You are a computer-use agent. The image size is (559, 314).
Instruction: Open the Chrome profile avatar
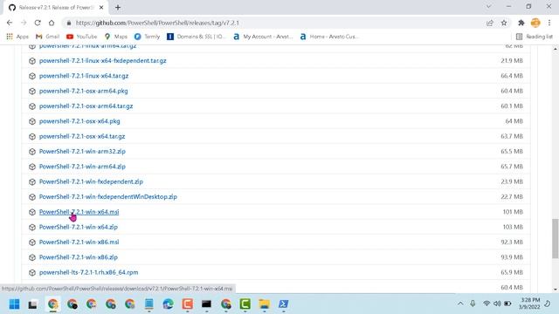[535, 23]
